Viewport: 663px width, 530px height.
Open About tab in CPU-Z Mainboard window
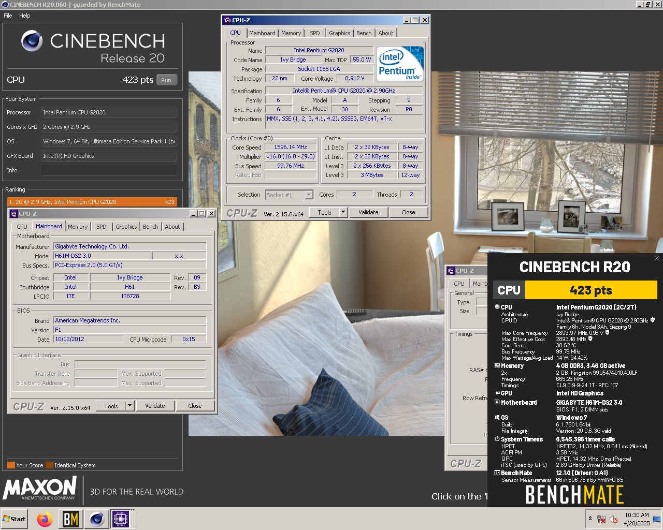(x=172, y=227)
